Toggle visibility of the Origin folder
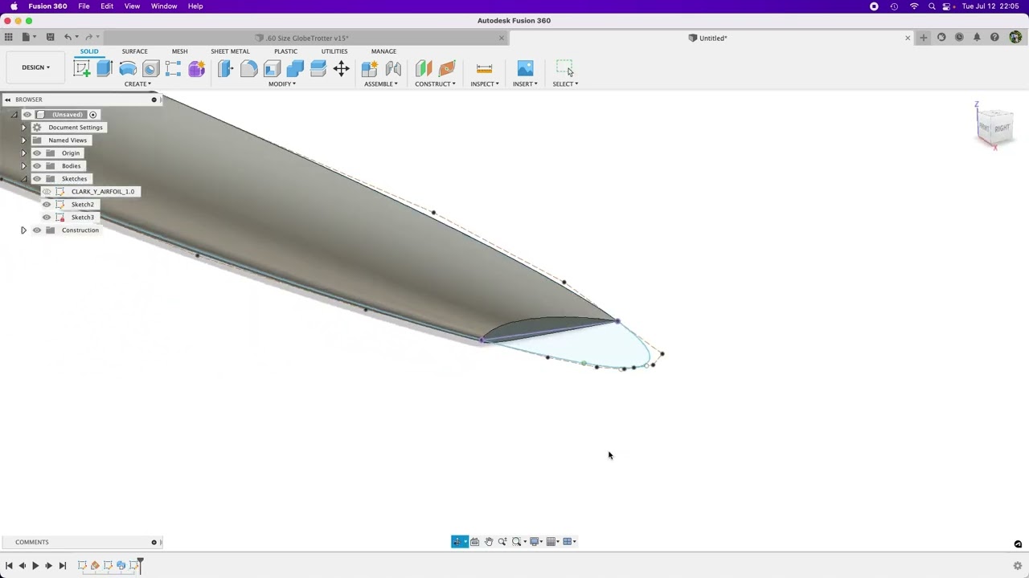Screen dimensions: 1029x578 (36, 153)
